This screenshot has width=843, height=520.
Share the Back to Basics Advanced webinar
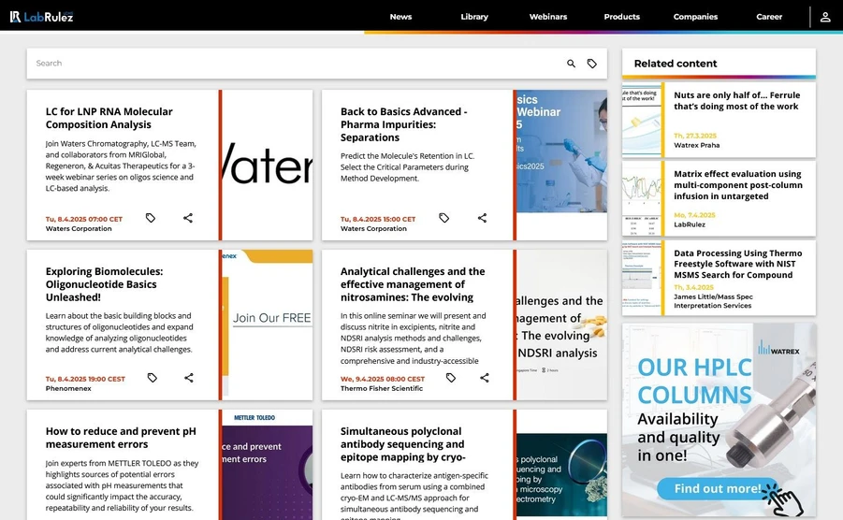pos(483,218)
